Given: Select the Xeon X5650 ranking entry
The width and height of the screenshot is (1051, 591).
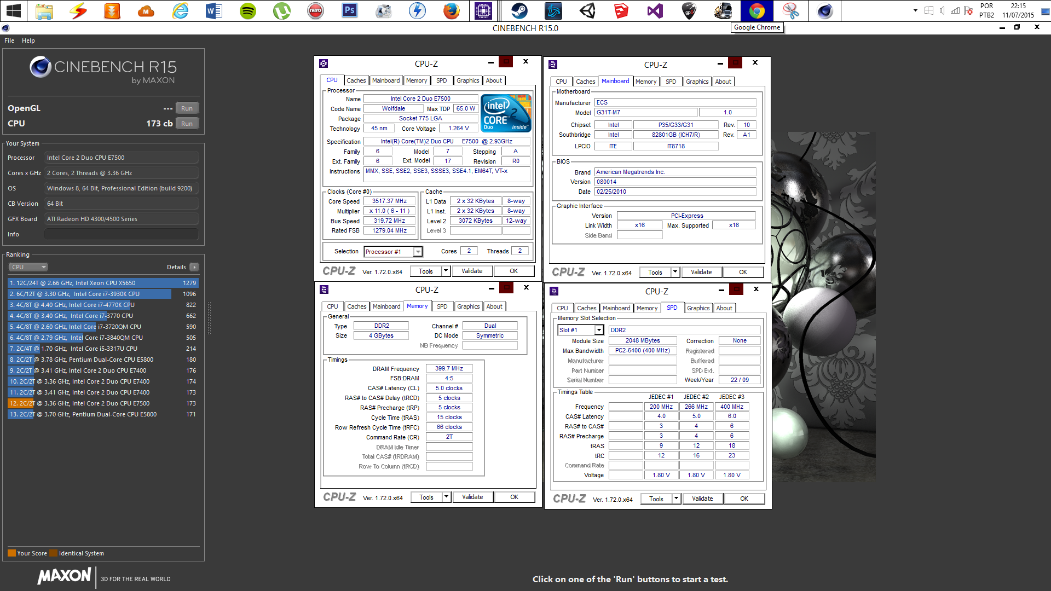Looking at the screenshot, I should click(x=103, y=283).
